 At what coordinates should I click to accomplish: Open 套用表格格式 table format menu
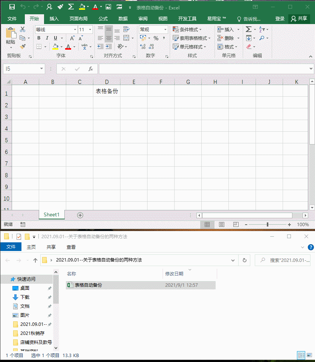[192, 38]
